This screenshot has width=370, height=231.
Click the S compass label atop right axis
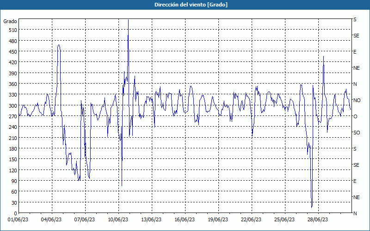[x=355, y=19]
